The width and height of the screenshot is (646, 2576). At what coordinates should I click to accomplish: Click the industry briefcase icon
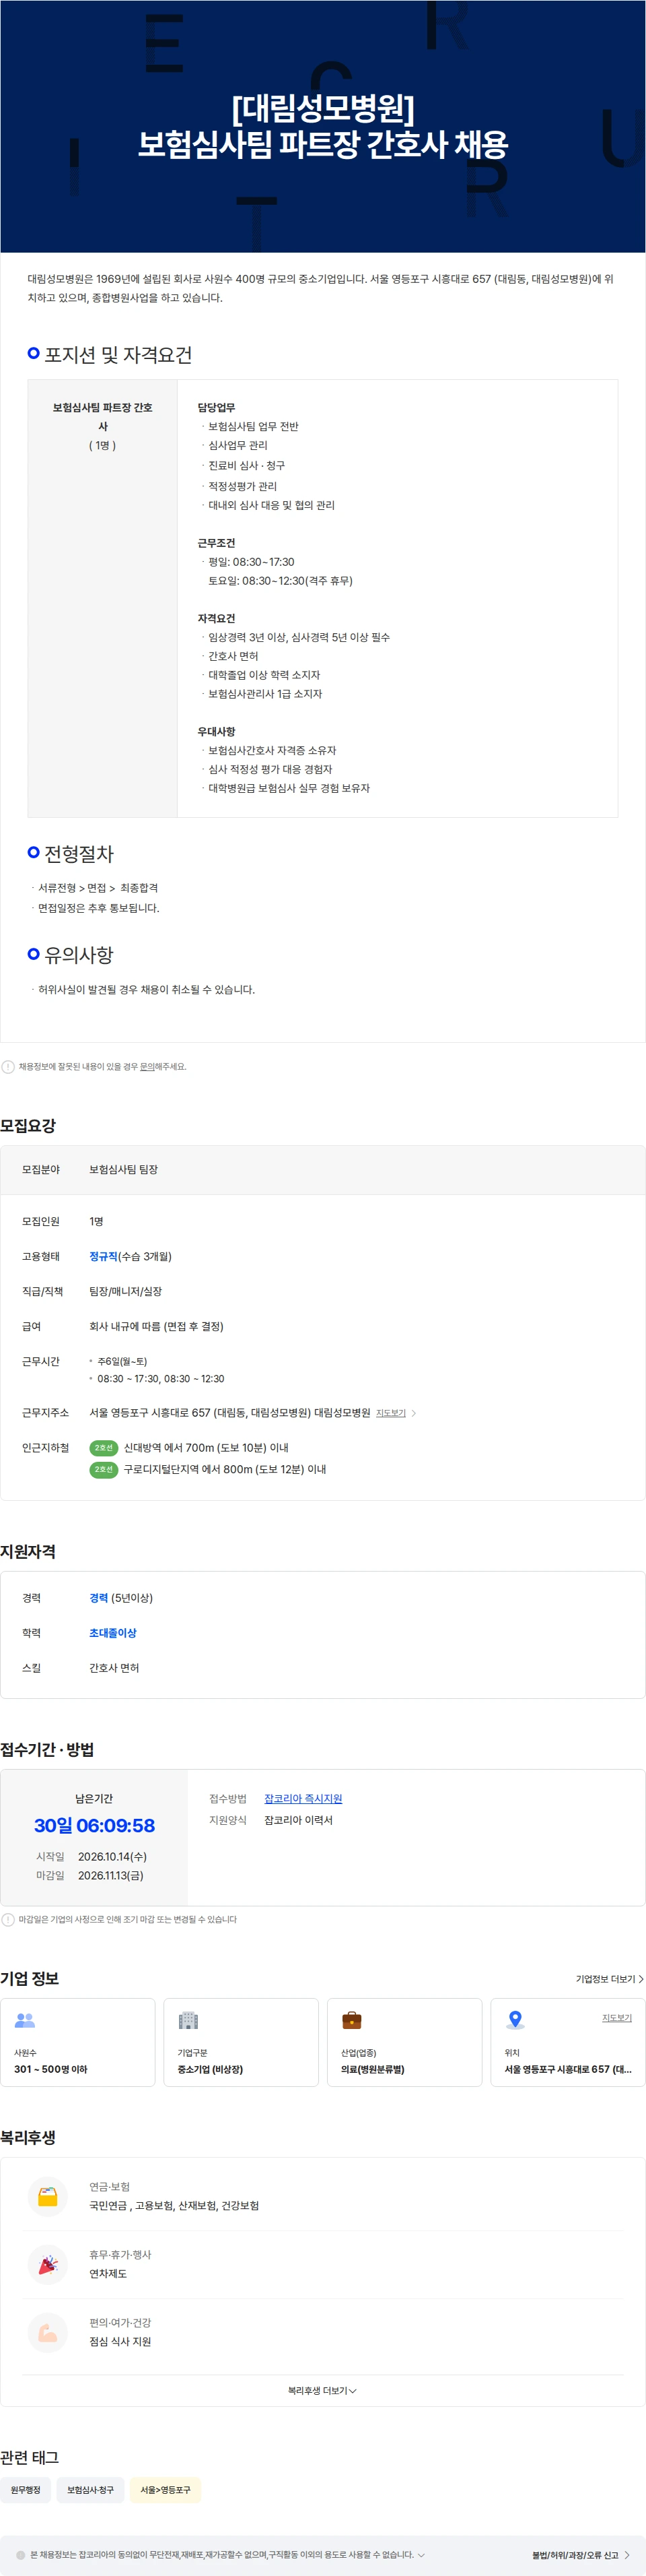coord(351,2020)
